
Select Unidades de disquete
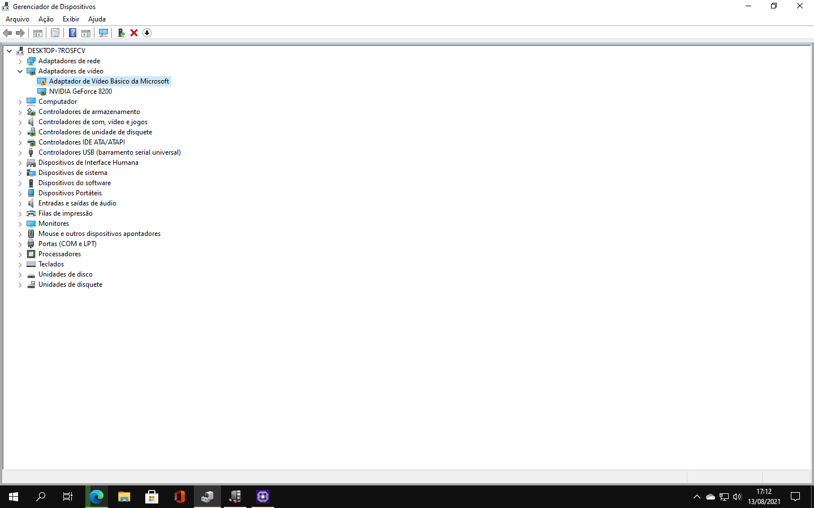70,284
